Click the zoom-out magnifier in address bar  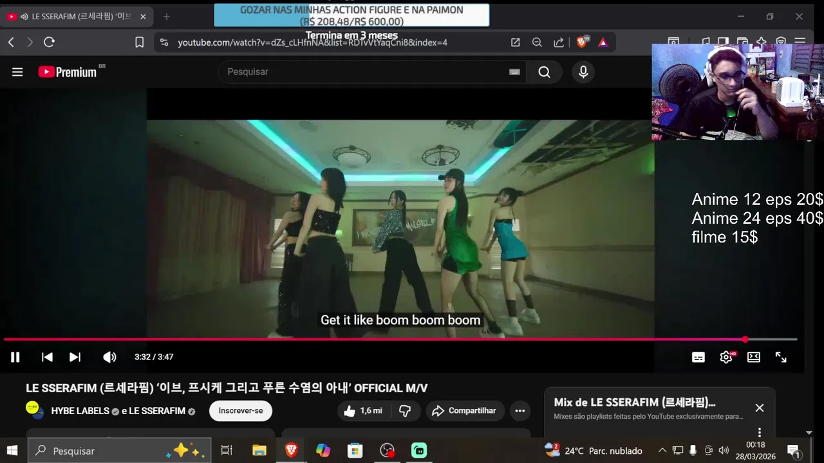click(x=537, y=42)
